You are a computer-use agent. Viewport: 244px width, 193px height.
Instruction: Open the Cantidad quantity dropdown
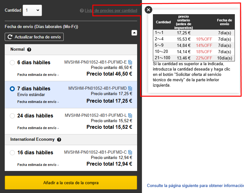click(32, 10)
